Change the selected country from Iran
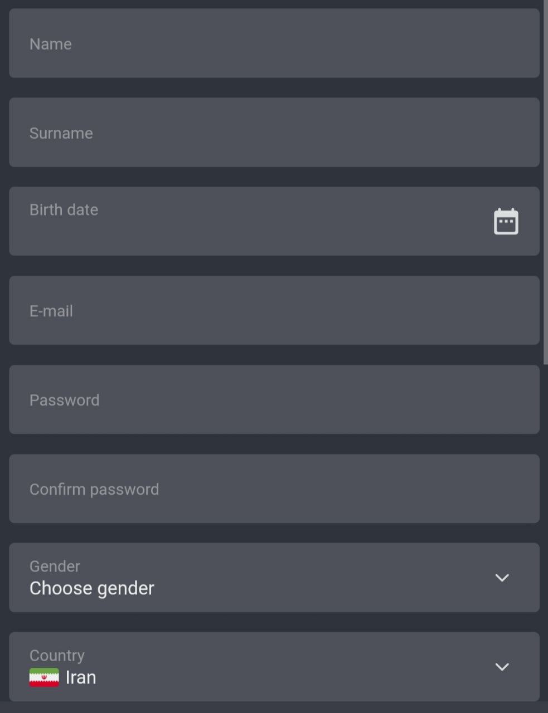This screenshot has width=548, height=713. (x=274, y=667)
